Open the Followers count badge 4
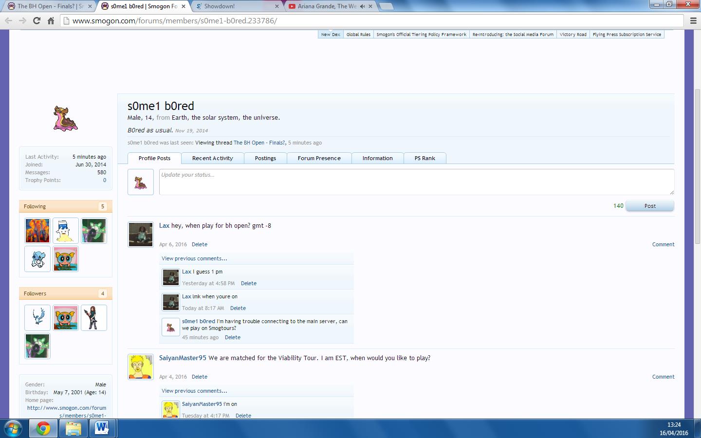 click(x=102, y=293)
